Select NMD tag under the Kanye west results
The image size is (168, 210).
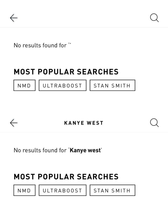[x=24, y=191]
